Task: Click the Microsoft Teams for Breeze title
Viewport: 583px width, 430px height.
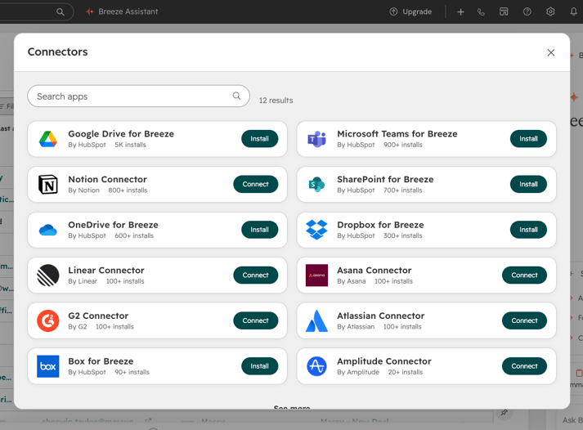Action: coord(397,134)
